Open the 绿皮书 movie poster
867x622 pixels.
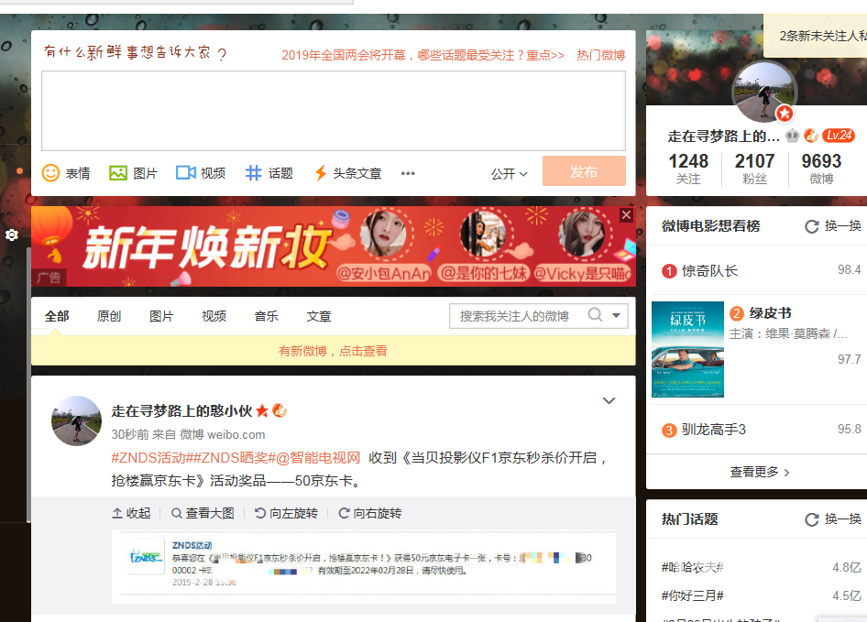(x=688, y=349)
